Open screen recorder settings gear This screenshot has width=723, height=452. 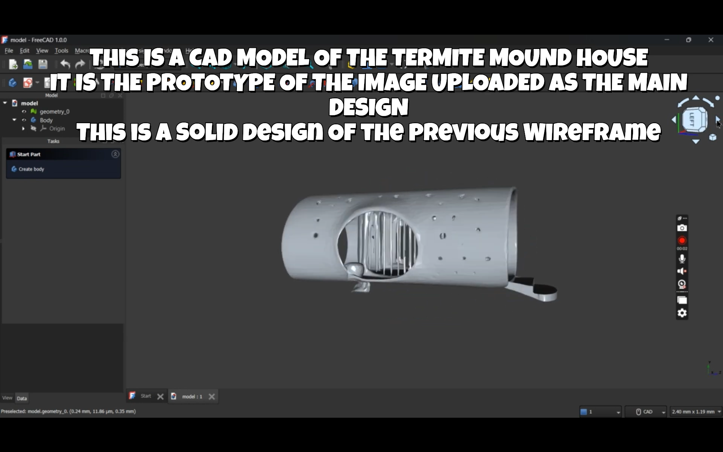[x=682, y=313]
